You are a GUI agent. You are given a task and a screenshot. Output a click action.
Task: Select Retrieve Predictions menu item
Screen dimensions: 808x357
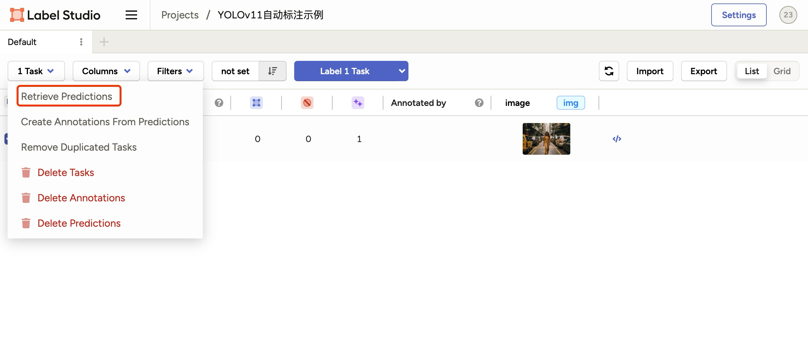coord(67,96)
